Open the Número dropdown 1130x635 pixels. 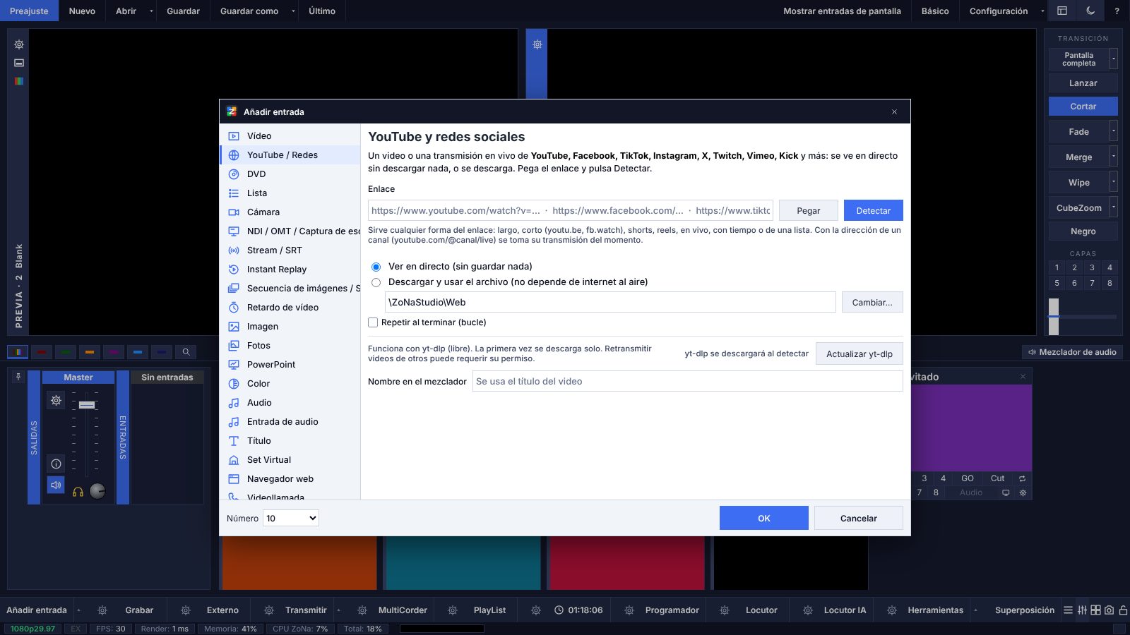[291, 519]
